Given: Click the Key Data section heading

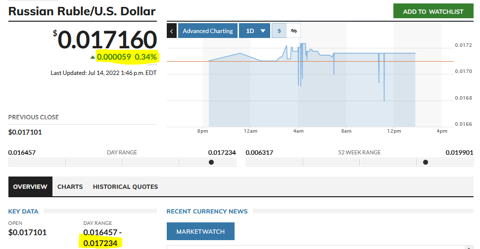Looking at the screenshot, I should pyautogui.click(x=23, y=212).
